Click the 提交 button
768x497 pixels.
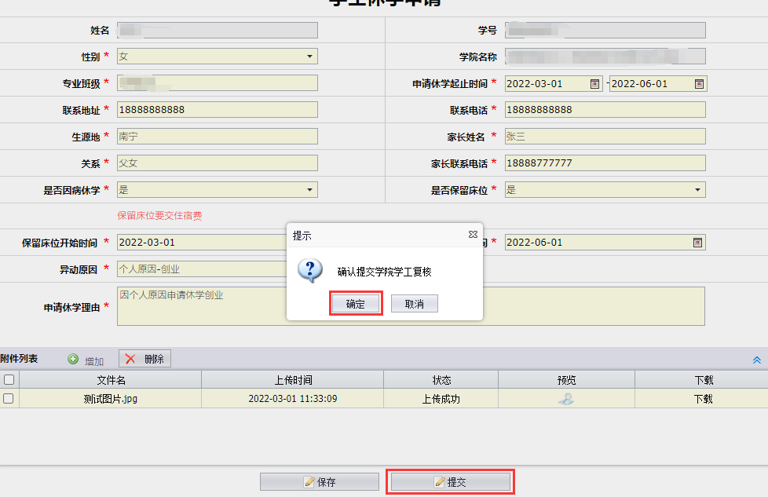pos(450,482)
